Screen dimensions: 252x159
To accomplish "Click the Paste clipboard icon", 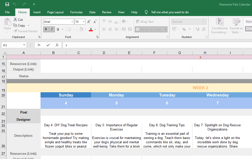I will 8,22.
